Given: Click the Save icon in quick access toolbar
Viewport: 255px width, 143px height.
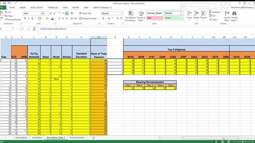Looking at the screenshot, I should pos(4,3).
